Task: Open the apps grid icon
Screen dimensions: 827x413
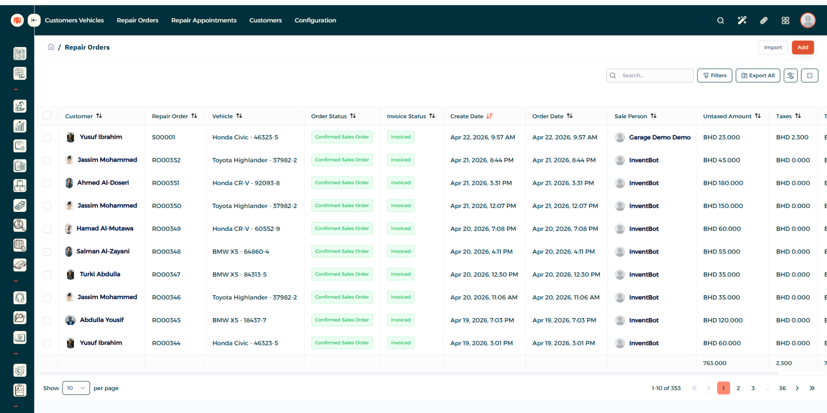Action: pyautogui.click(x=785, y=21)
